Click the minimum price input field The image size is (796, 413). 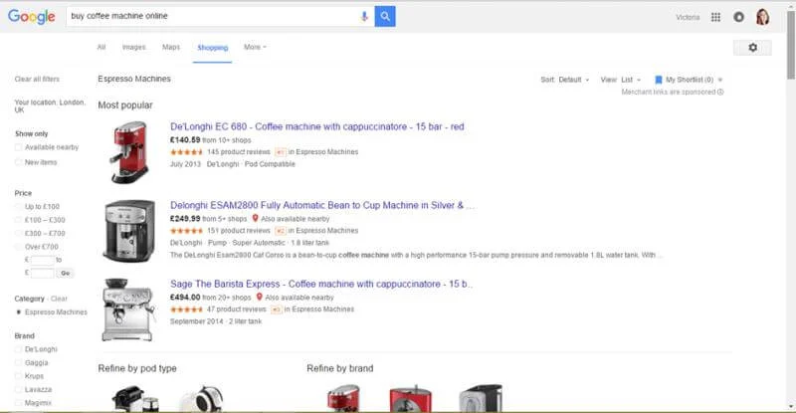coord(42,260)
